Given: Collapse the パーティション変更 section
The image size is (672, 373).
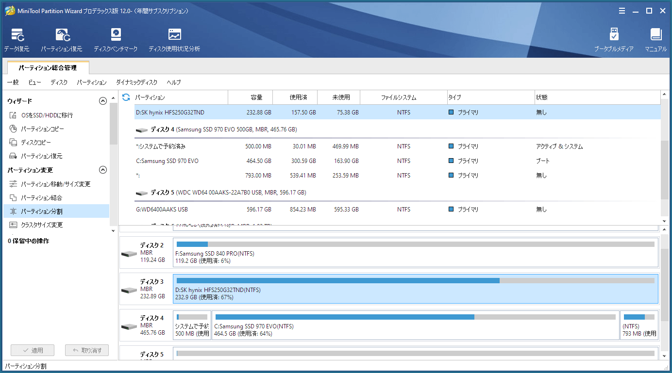Looking at the screenshot, I should (102, 170).
